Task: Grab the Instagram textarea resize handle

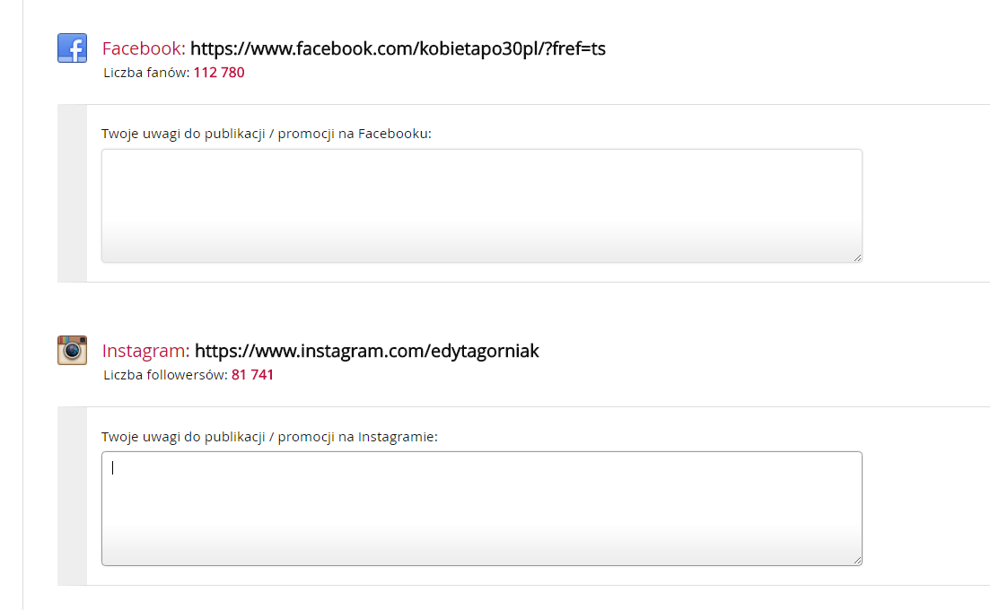Action: point(857,560)
